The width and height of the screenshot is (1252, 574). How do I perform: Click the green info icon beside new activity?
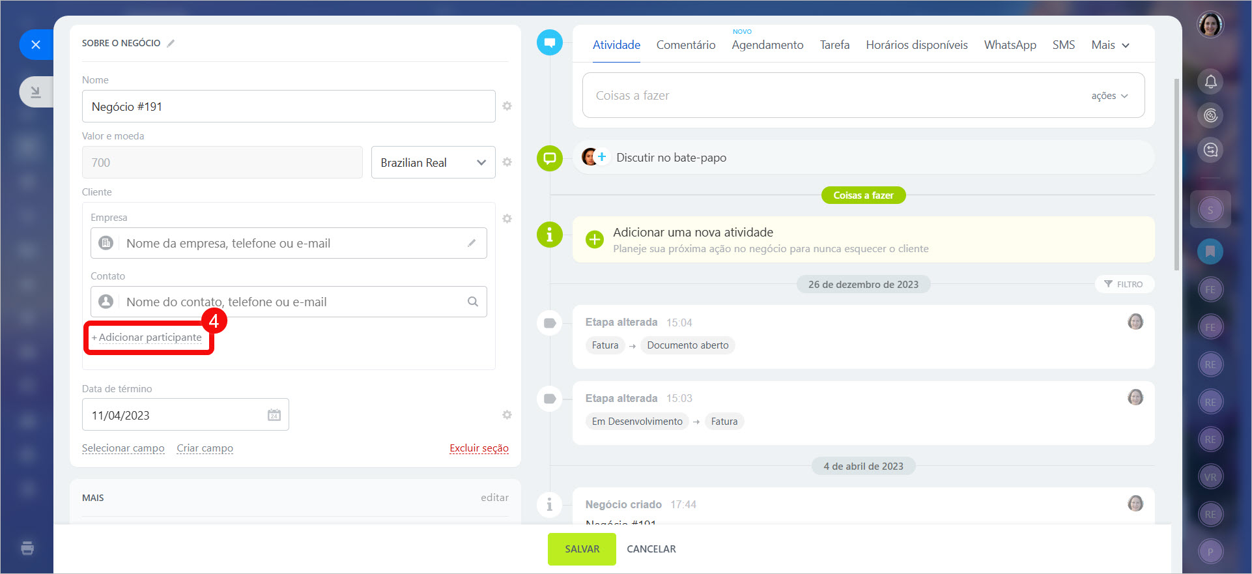click(x=550, y=235)
